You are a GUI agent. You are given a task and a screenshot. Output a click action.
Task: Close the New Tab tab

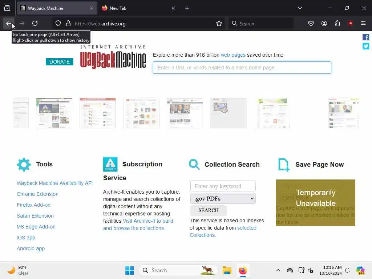173,8
